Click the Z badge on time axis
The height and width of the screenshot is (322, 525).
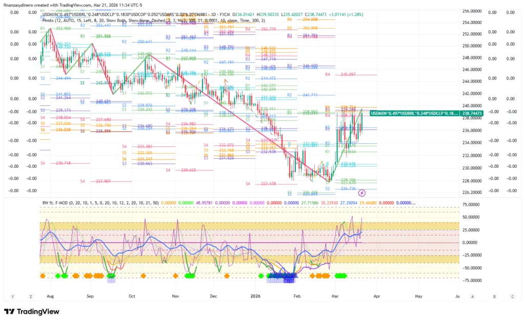(30, 296)
